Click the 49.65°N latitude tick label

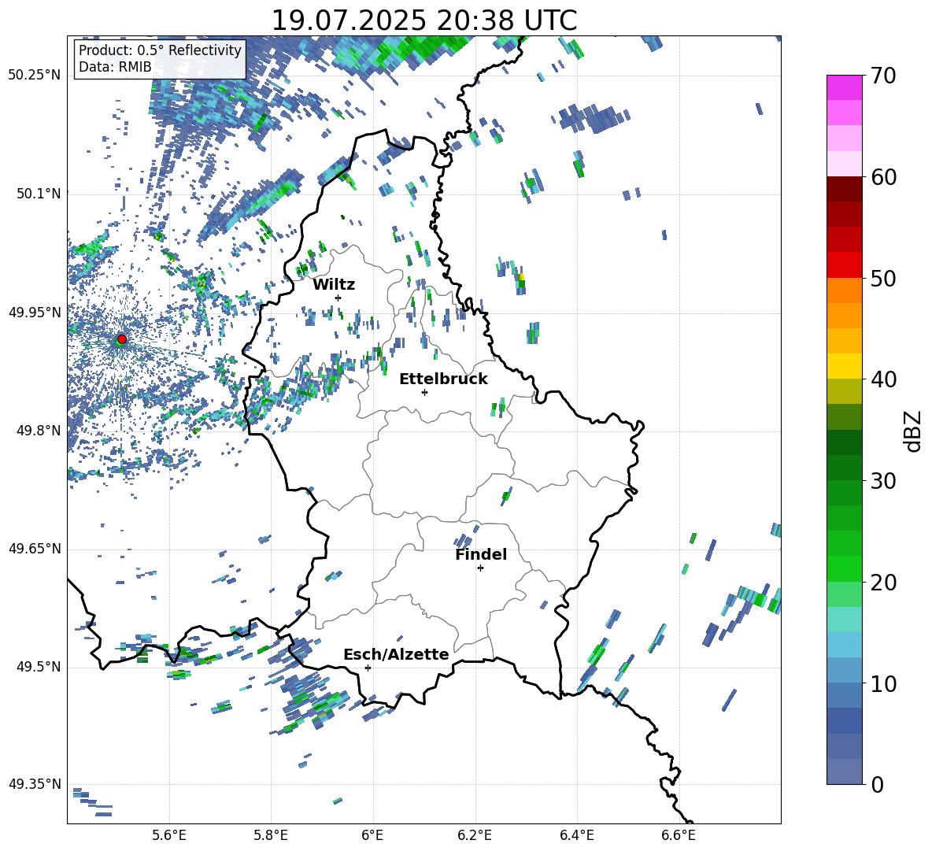tap(35, 549)
